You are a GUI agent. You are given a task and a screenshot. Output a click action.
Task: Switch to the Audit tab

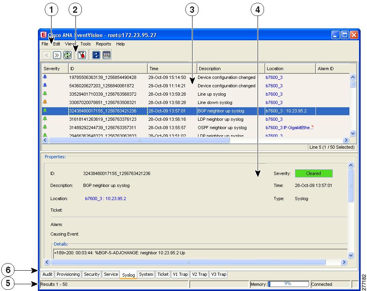coord(47,274)
